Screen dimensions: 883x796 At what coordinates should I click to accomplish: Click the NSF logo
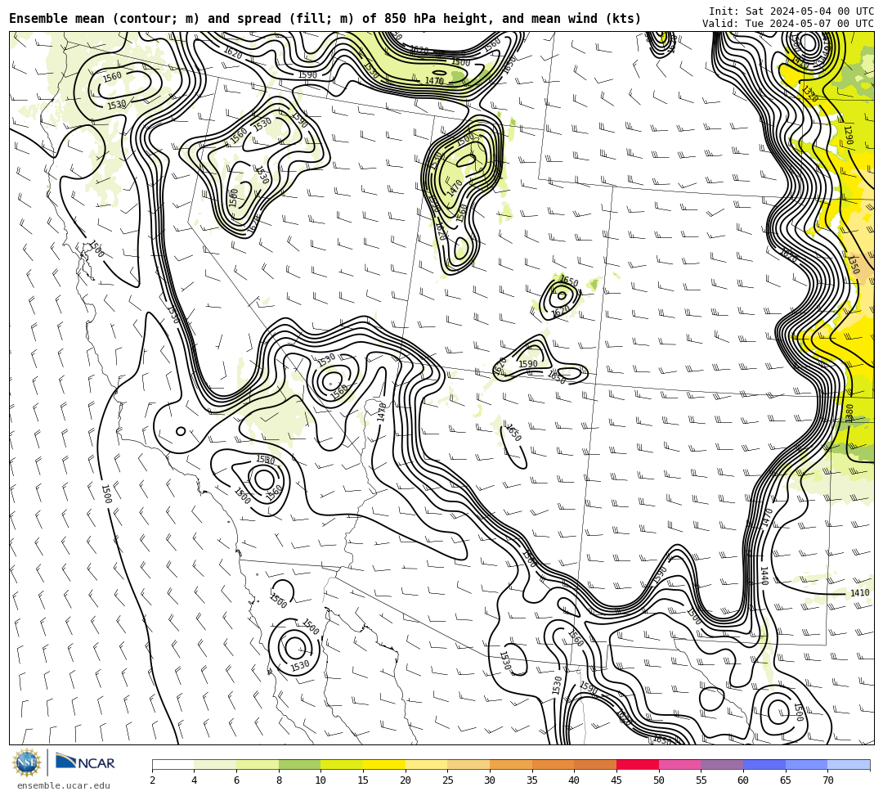(27, 762)
